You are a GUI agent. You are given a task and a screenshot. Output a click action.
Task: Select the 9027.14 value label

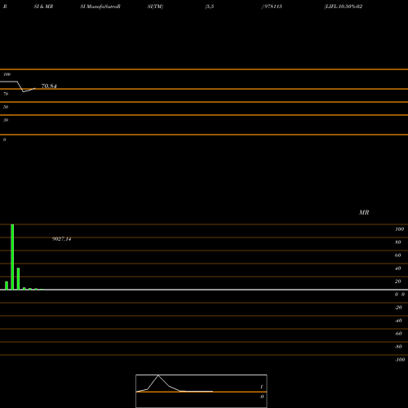[62, 239]
